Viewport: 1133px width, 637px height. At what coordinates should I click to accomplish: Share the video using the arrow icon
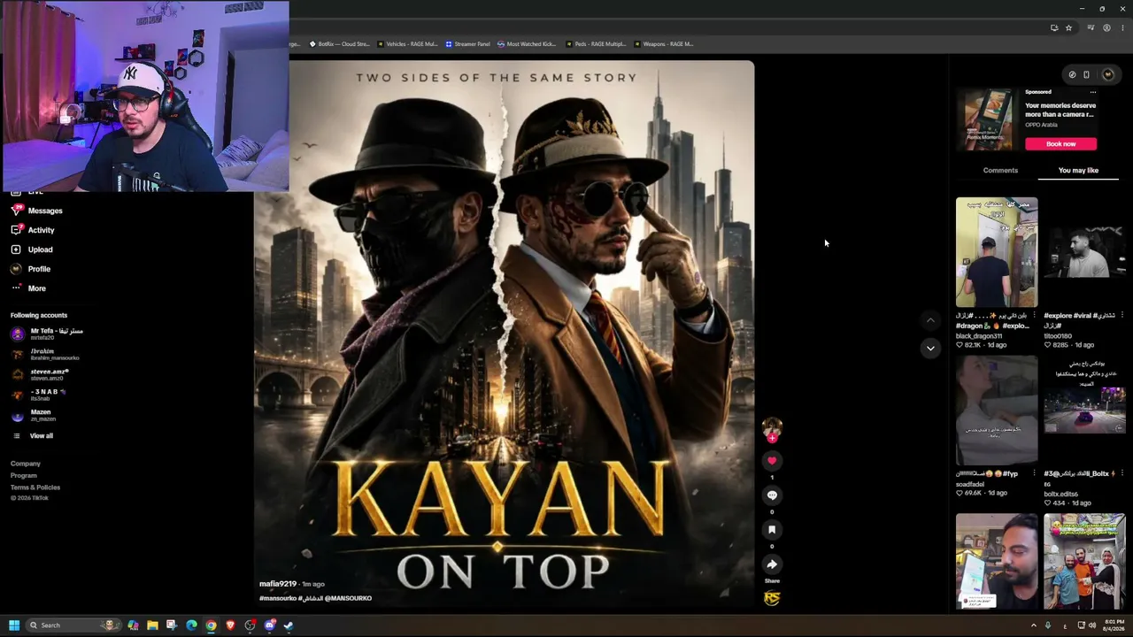pyautogui.click(x=772, y=564)
